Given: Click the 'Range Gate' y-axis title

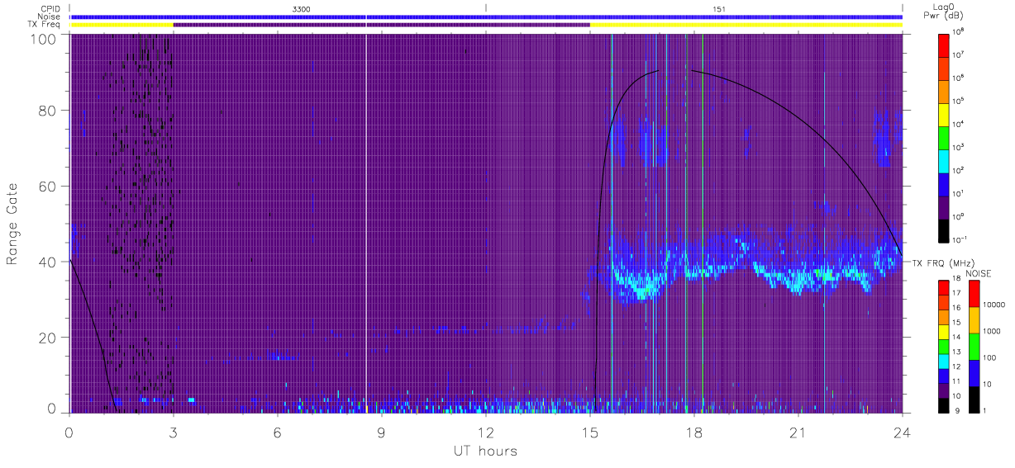Looking at the screenshot, I should click(x=12, y=223).
